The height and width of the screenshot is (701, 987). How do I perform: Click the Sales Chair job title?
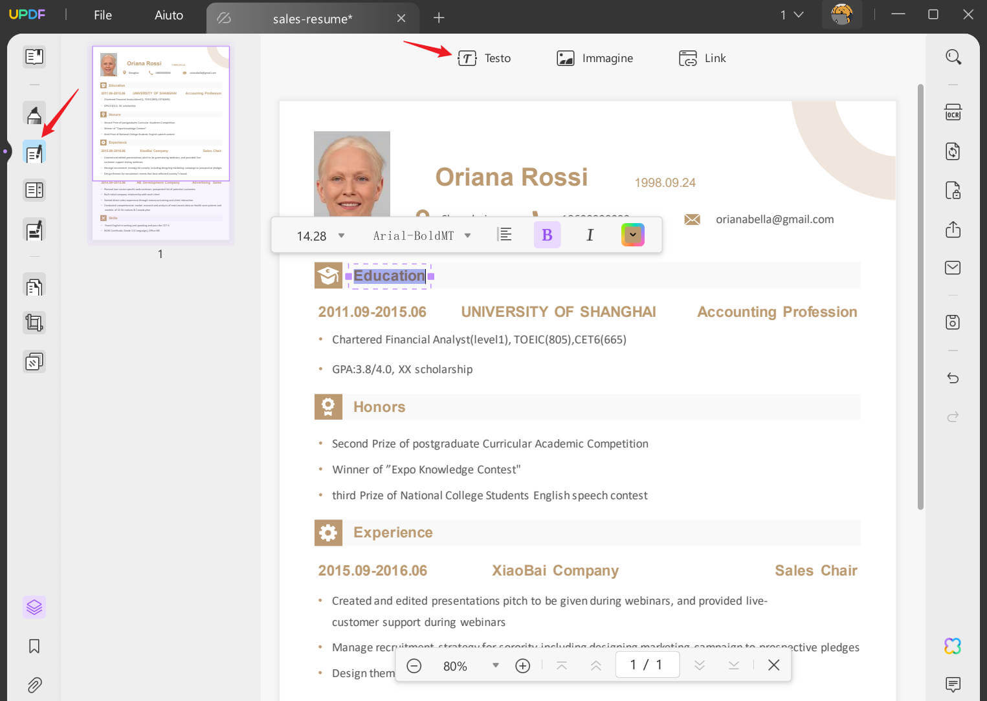pyautogui.click(x=816, y=570)
